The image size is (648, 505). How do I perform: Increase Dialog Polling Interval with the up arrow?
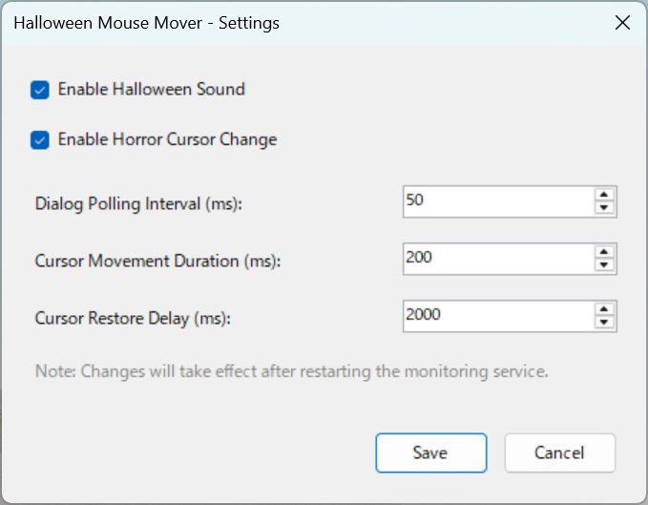[x=603, y=196]
